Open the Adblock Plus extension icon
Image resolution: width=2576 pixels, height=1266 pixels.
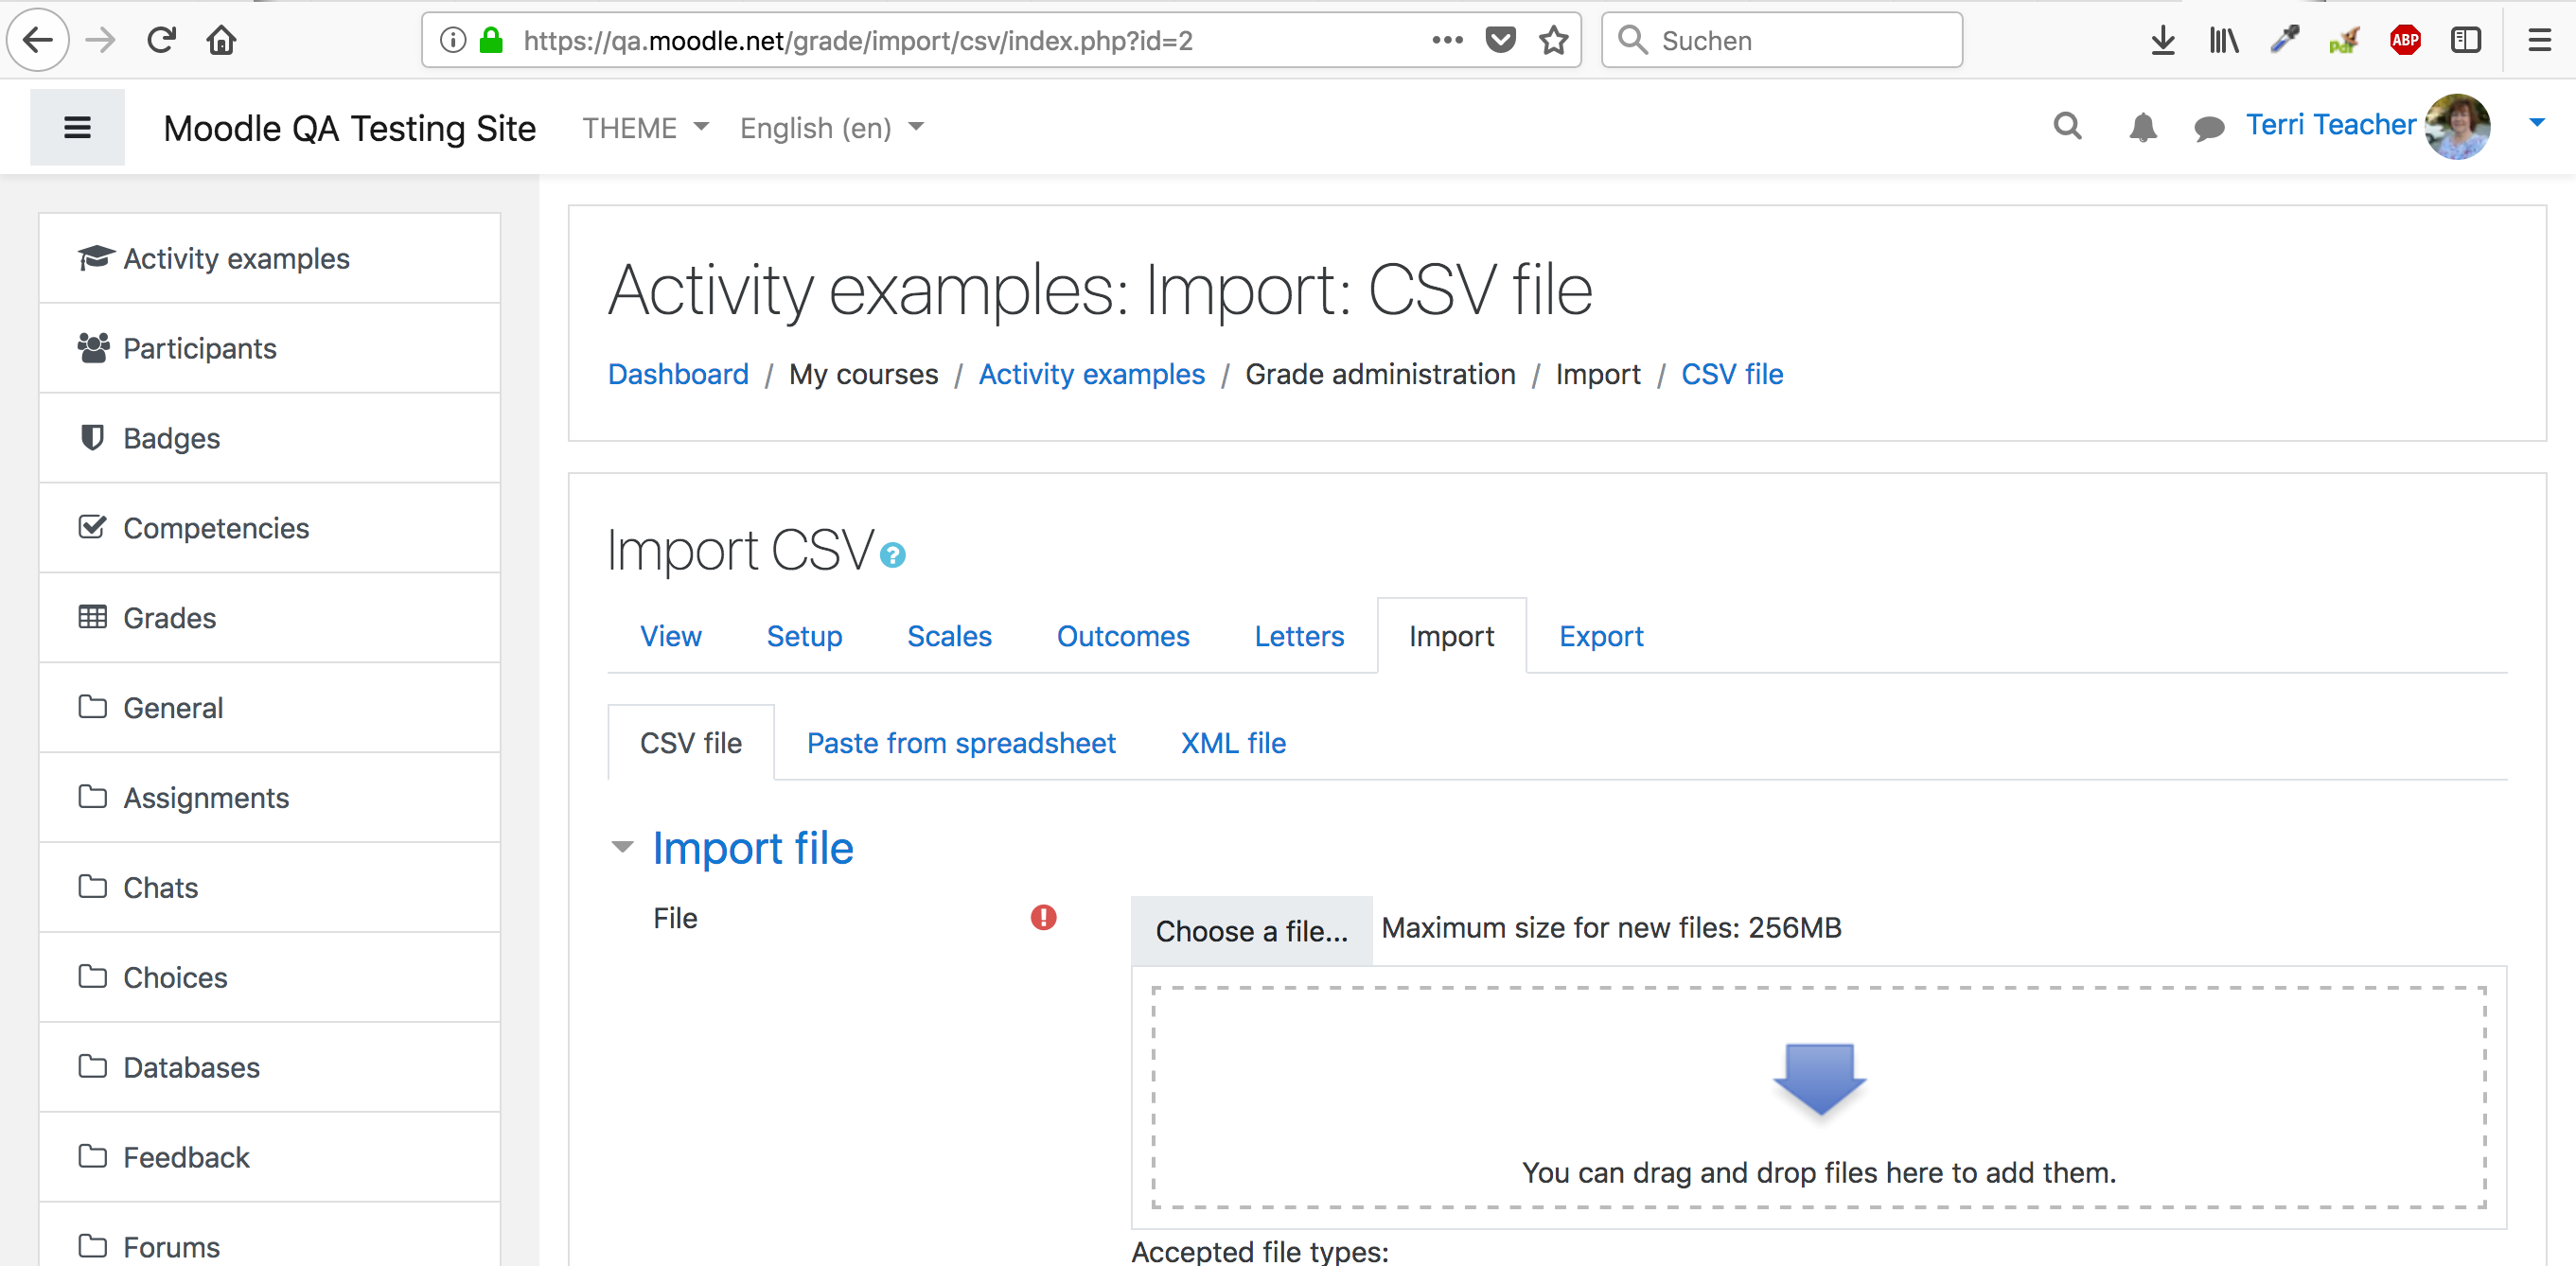tap(2404, 40)
